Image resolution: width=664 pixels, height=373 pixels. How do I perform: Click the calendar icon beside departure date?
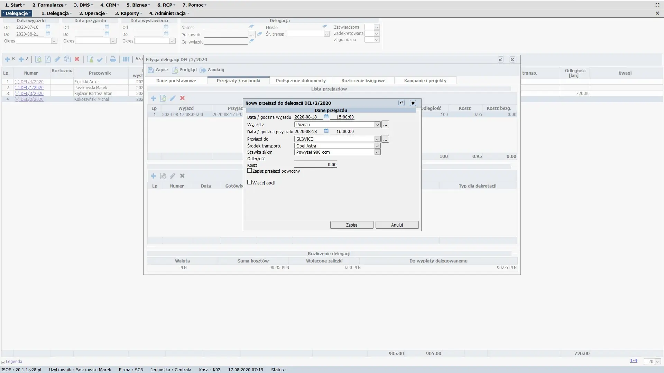point(326,117)
